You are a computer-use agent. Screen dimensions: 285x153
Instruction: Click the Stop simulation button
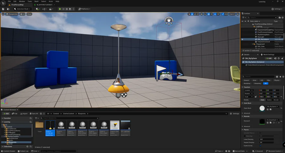click(x=67, y=9)
